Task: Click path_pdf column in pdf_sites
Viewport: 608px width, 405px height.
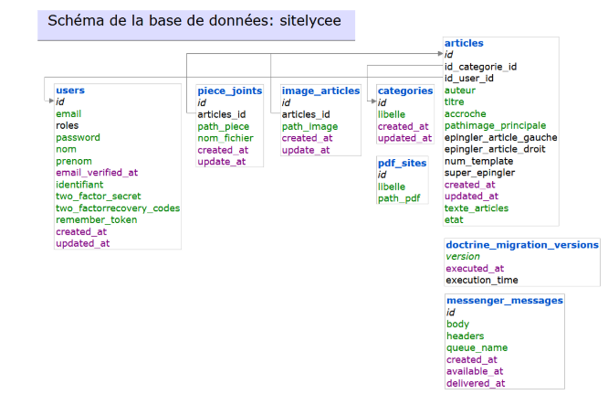Action: pos(398,198)
